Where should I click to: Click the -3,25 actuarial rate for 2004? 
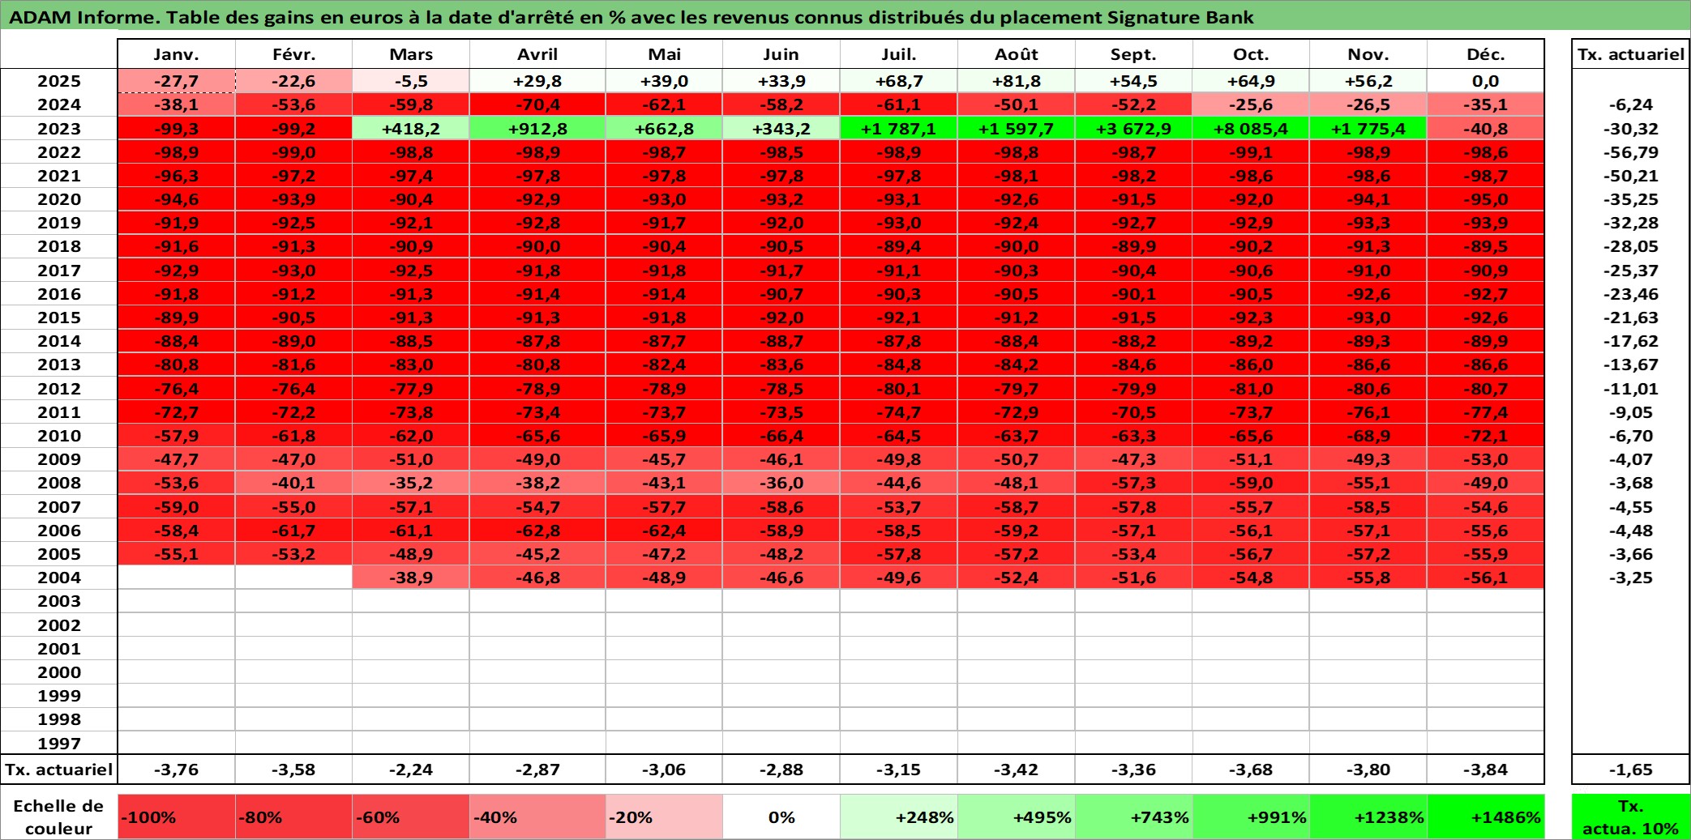point(1631,578)
